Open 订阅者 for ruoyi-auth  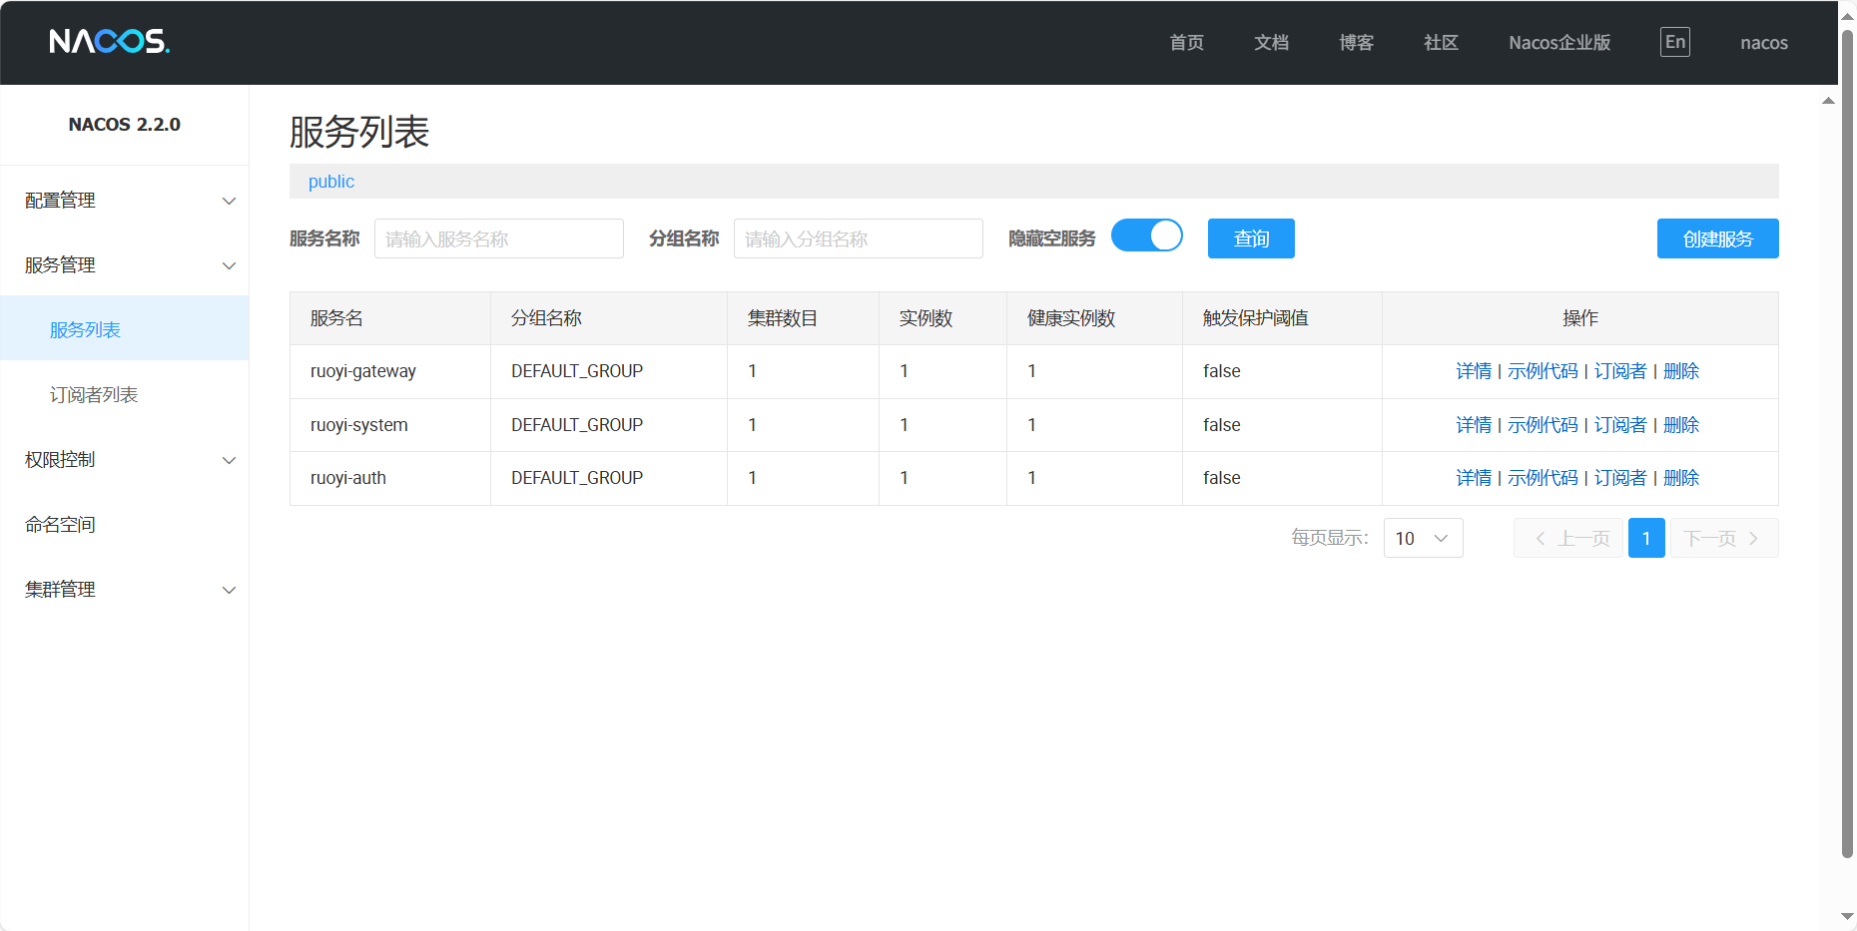(x=1620, y=478)
